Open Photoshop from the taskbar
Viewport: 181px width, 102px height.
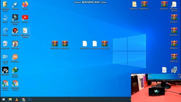[x=30, y=99]
